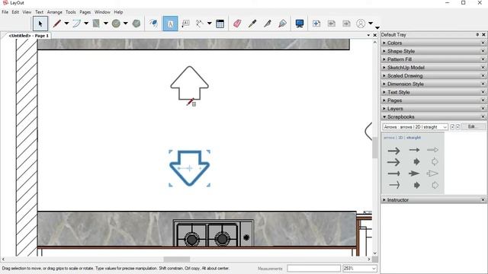Add a new page

click(x=316, y=24)
